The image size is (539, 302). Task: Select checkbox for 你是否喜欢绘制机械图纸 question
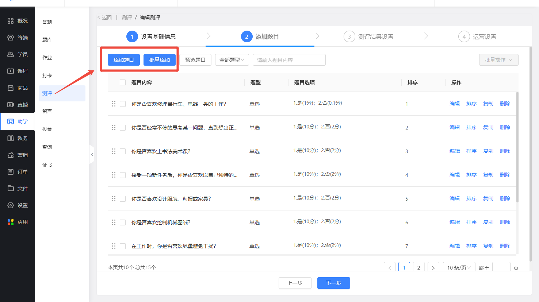click(x=123, y=222)
